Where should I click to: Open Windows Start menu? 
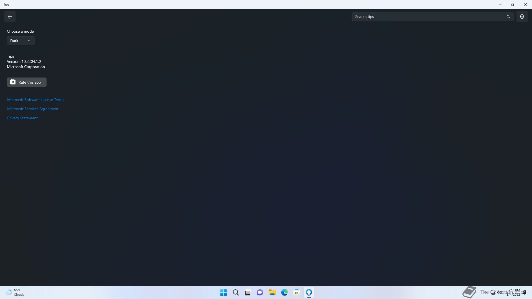pyautogui.click(x=223, y=292)
